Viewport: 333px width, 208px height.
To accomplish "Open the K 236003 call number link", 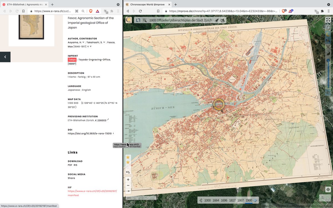I will click(x=101, y=120).
